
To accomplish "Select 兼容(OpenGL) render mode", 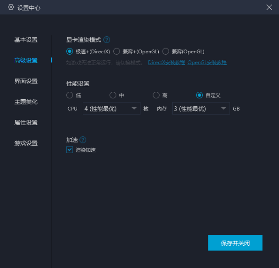I will point(166,52).
